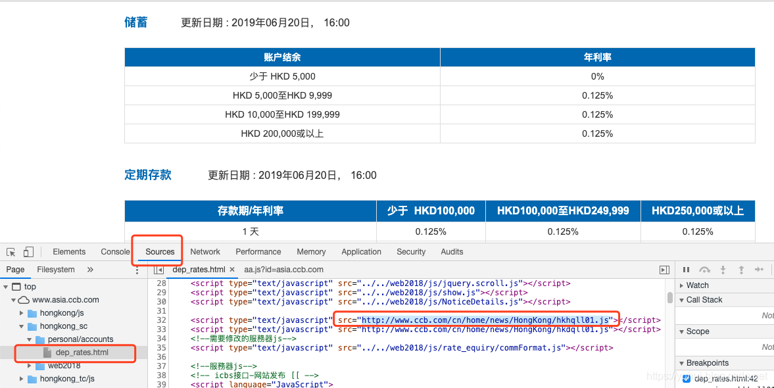This screenshot has width=774, height=388.
Task: Show more navigator tabs via chevron
Action: [x=90, y=270]
